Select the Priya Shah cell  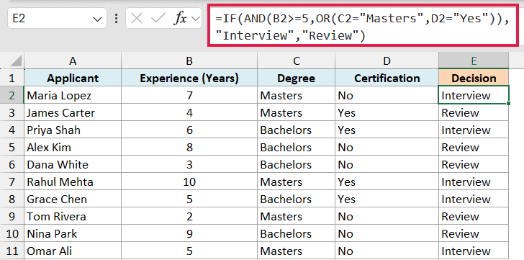pos(73,130)
